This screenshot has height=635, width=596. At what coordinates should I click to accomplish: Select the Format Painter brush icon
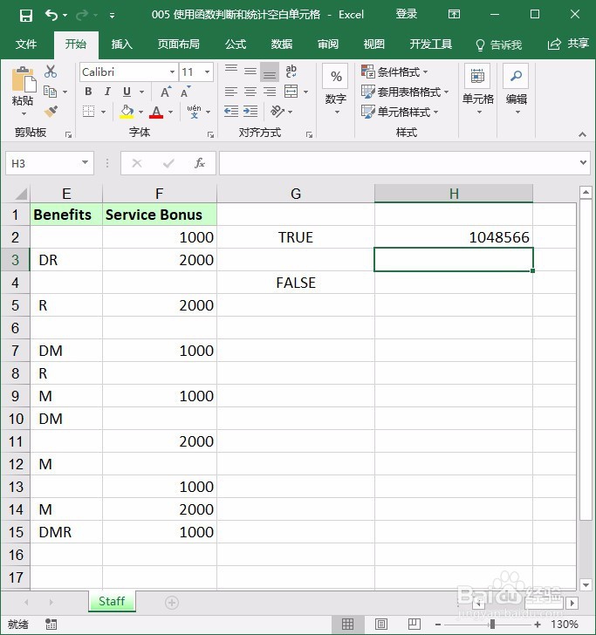pyautogui.click(x=51, y=112)
